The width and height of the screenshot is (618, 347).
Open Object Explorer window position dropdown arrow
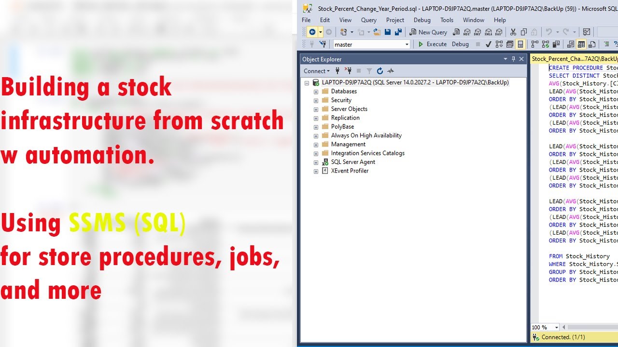click(506, 59)
